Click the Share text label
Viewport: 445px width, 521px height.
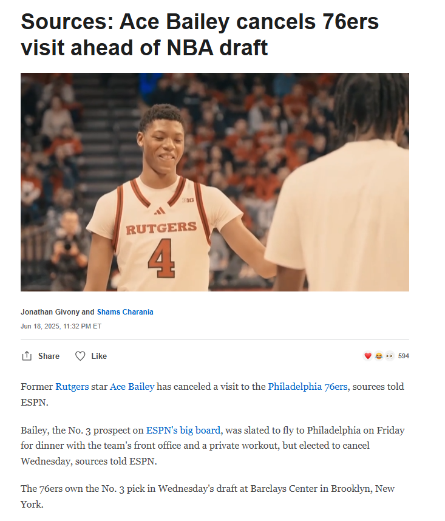click(x=49, y=356)
